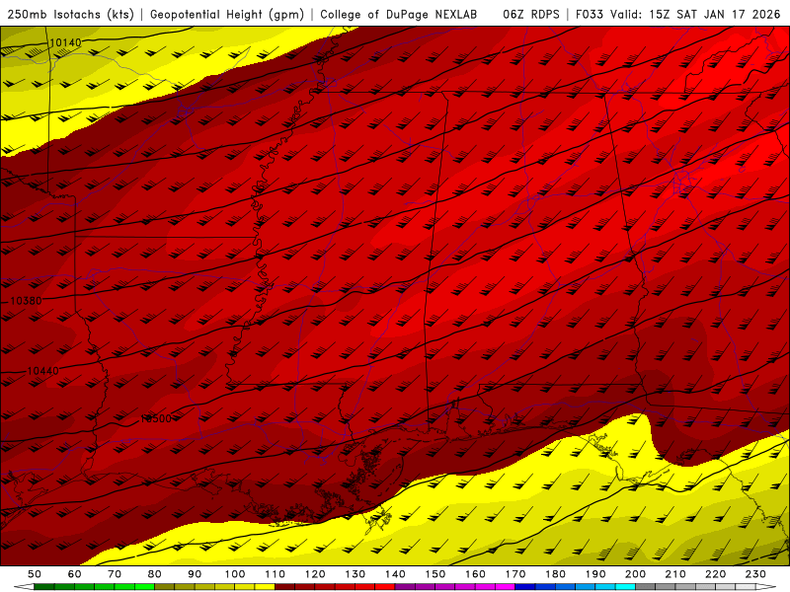790x592 pixels.
Task: Click the dark maroon legend swatch at 110
Action: 284,587
